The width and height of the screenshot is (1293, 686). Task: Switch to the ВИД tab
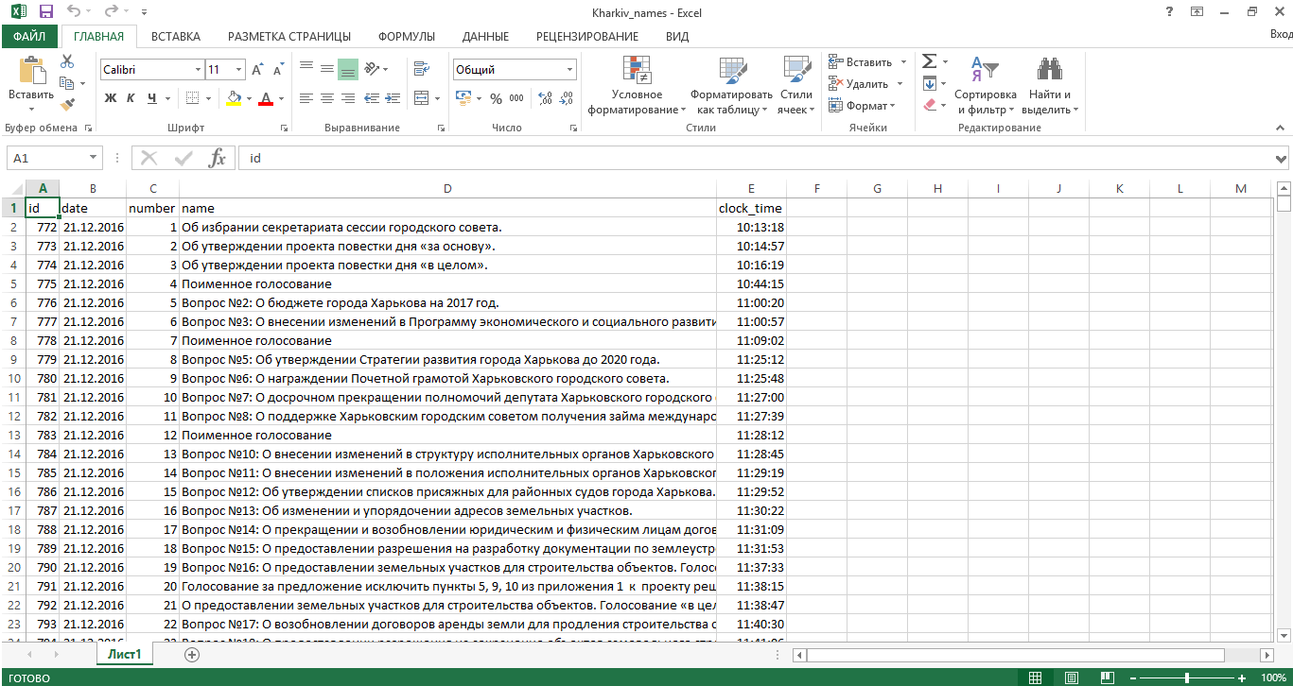coord(677,37)
